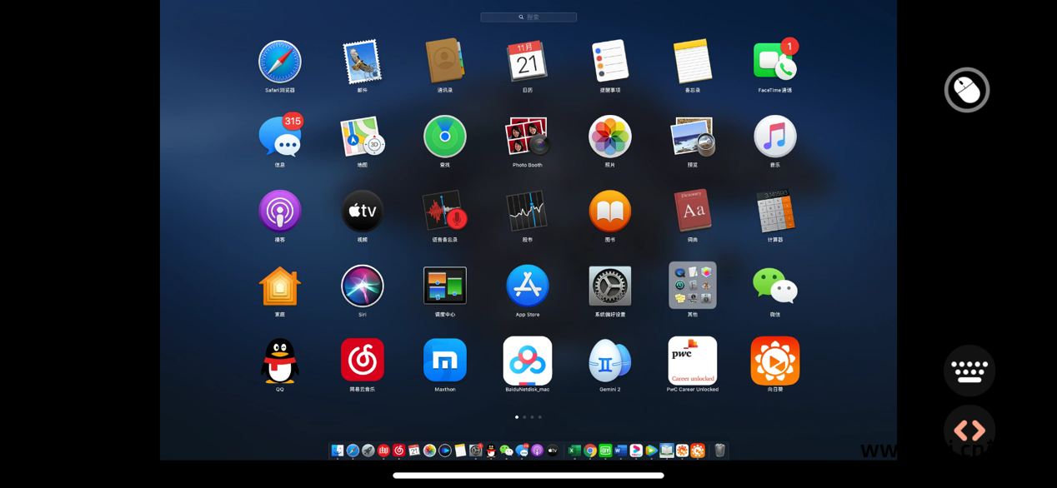
Task: Open the Trash in the Dock
Action: [x=720, y=451]
